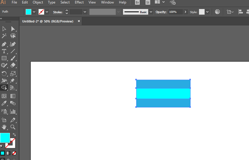
Task: Activate the Zoom tool
Action: (13, 127)
